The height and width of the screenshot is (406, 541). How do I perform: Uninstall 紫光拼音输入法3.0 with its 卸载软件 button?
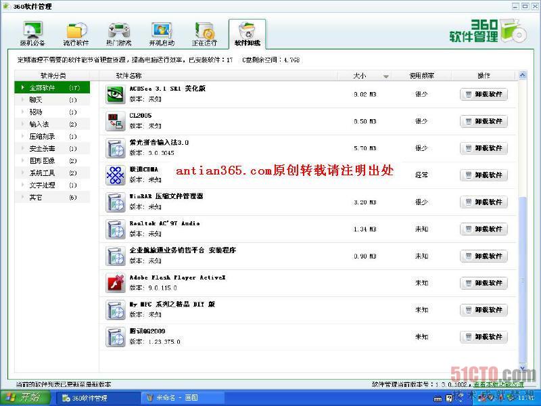tap(484, 148)
